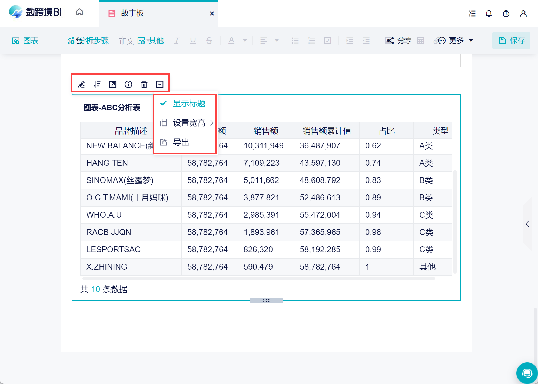Select the RACB JJQN brand cell
This screenshot has width=538, height=384.
pos(131,232)
